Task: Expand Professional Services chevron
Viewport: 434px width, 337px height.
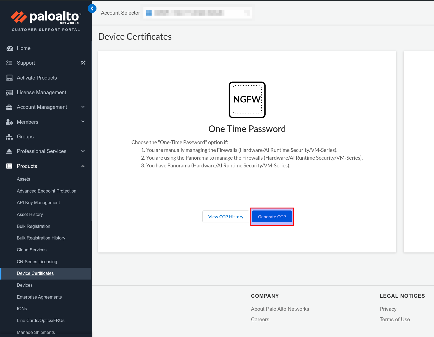Action: point(83,151)
